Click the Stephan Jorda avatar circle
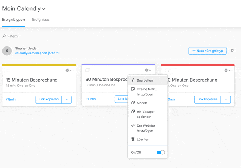 tap(7, 51)
